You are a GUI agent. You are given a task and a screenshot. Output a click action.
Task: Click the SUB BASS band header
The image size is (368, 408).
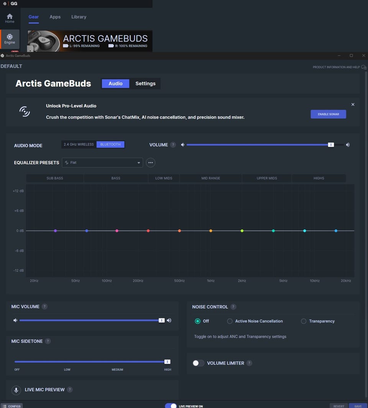tap(55, 178)
